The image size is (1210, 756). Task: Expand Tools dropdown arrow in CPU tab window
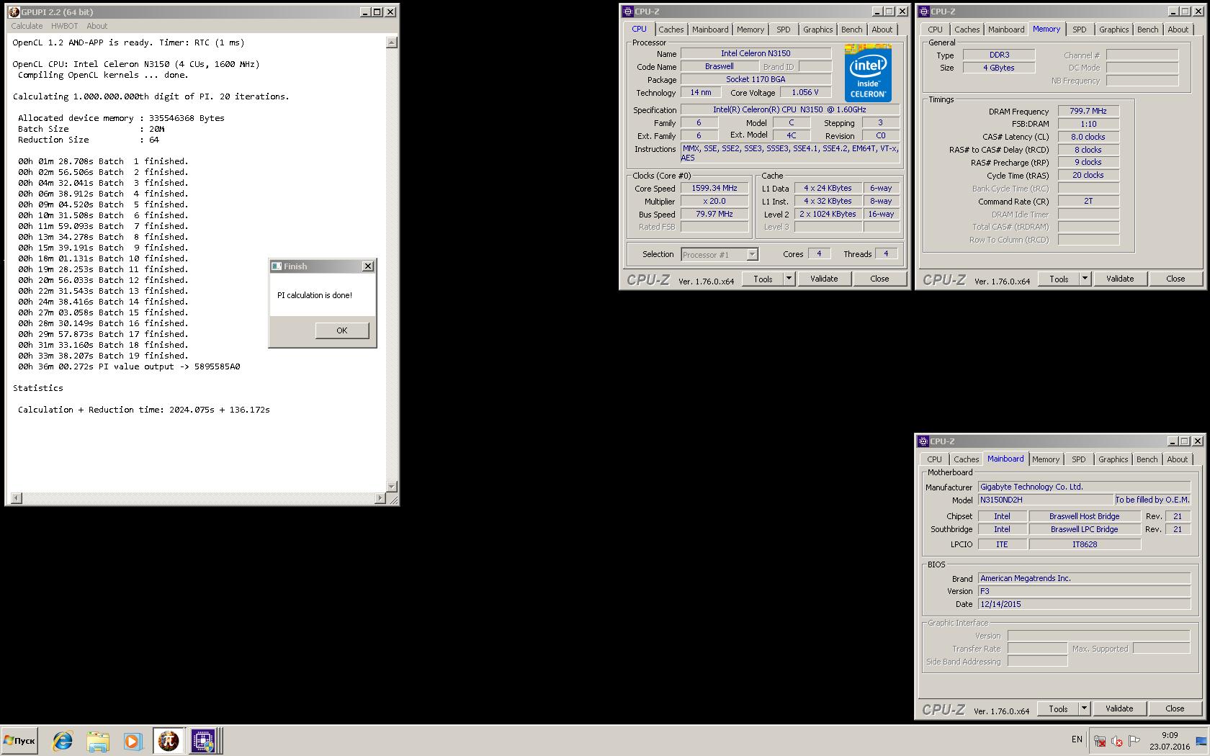789,279
